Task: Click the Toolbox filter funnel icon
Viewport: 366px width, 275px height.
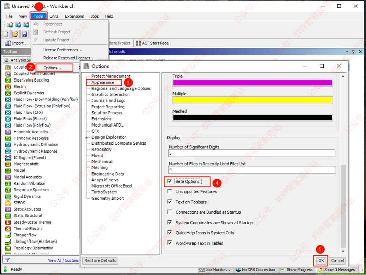Action: pyautogui.click(x=7, y=260)
